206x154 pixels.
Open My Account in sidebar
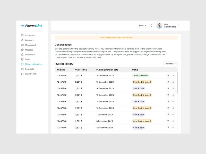[29, 45]
